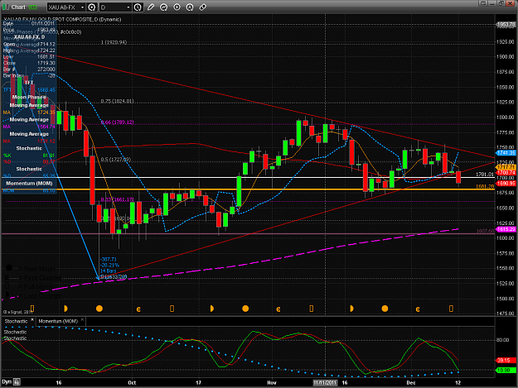This screenshot has width=518, height=388.
Task: Click the play replay icon in toolbar
Action: [x=177, y=7]
